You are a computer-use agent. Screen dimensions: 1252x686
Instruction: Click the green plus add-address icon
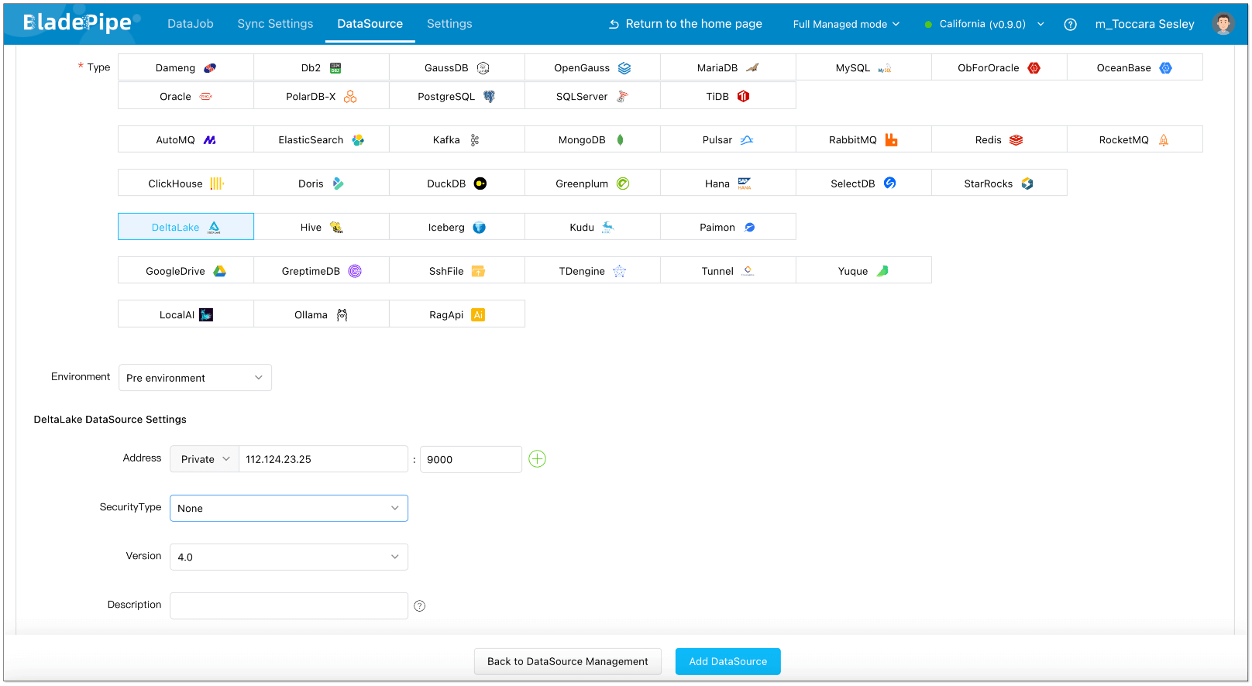(537, 459)
